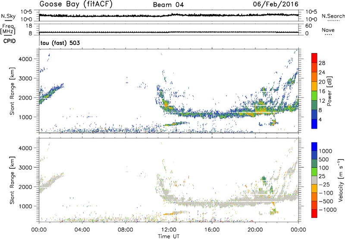This screenshot has height=239, width=345.
Task: Click the '4000' tick in Velocity panel
Action: pyautogui.click(x=25, y=148)
